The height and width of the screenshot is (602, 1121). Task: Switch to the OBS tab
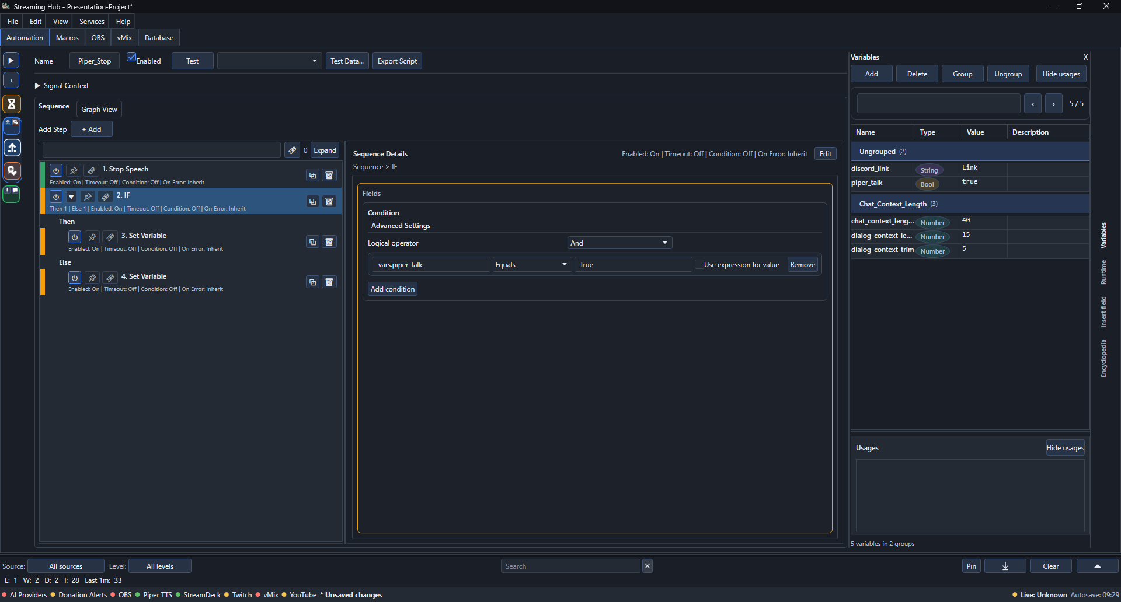(x=98, y=38)
